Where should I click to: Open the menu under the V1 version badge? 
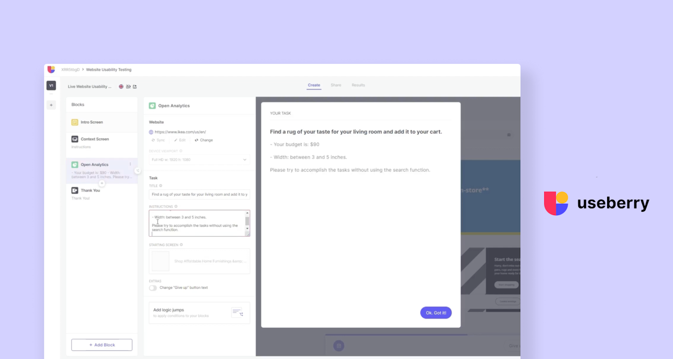coord(51,93)
